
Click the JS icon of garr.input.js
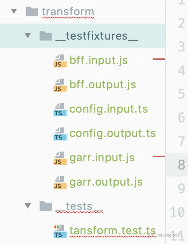pos(60,158)
